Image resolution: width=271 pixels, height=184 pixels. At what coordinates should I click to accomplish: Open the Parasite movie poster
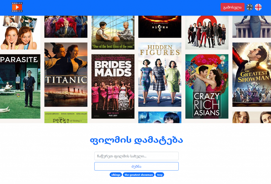(20, 86)
